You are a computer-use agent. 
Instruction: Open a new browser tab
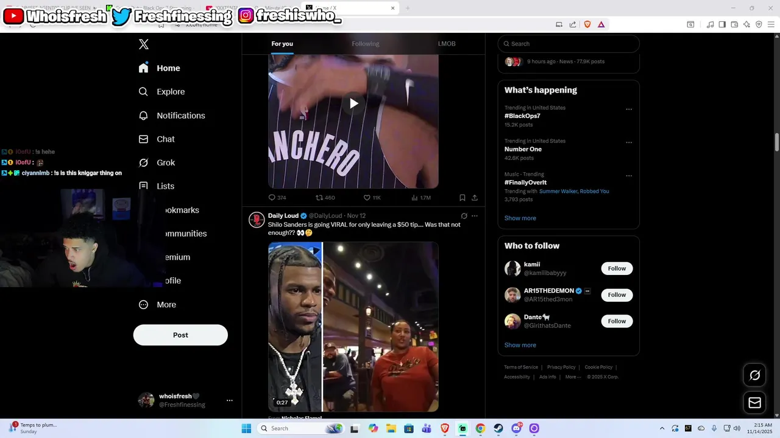pyautogui.click(x=408, y=8)
